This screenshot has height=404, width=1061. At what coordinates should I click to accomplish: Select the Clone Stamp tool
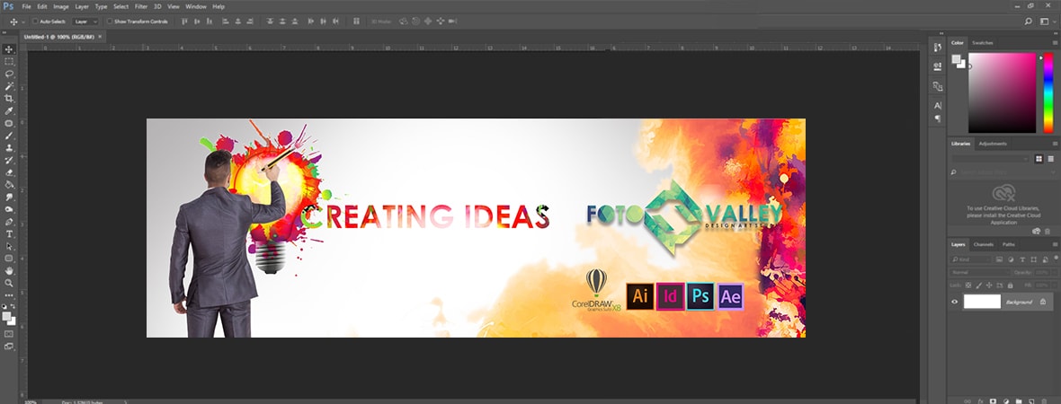coord(10,148)
